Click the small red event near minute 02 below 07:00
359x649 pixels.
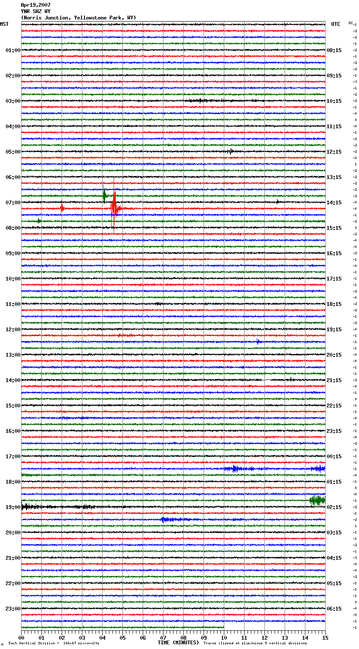coord(62,208)
